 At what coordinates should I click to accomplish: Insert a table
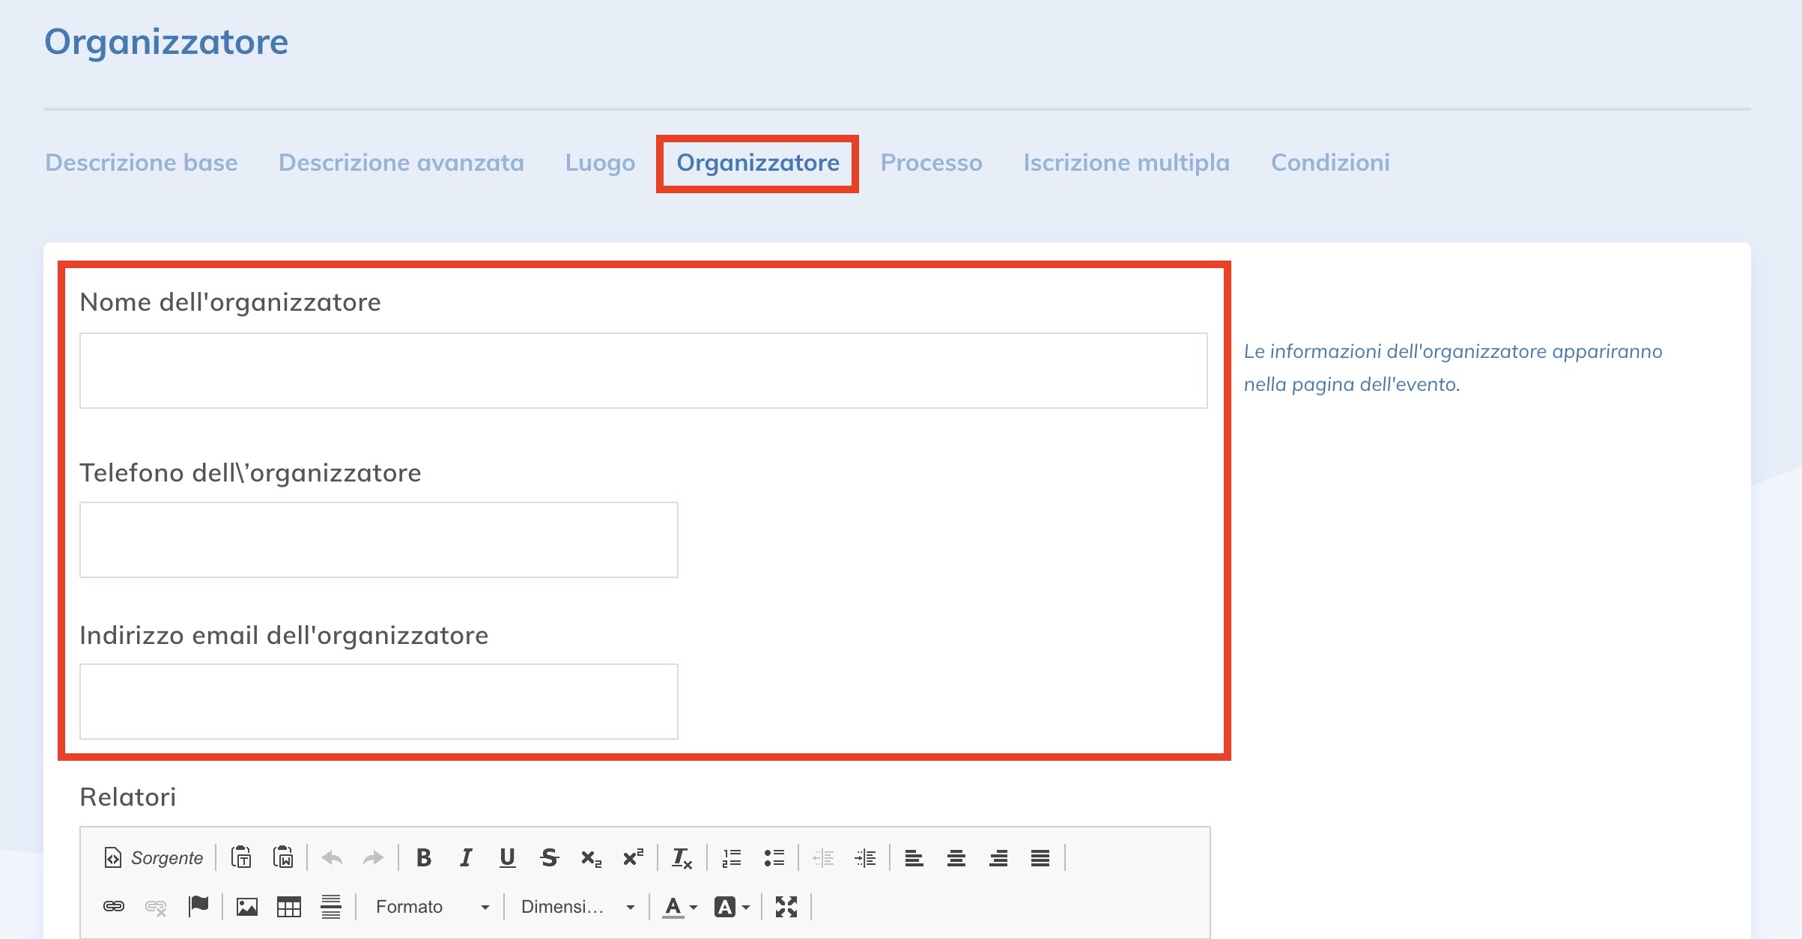point(288,907)
